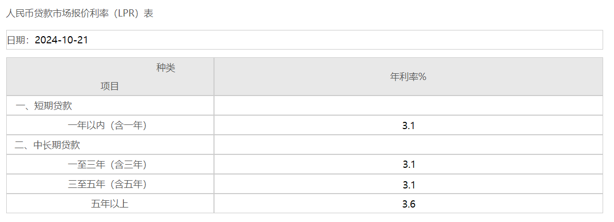Click the 3.1 rate for 三至五年
The image size is (614, 222).
(408, 184)
